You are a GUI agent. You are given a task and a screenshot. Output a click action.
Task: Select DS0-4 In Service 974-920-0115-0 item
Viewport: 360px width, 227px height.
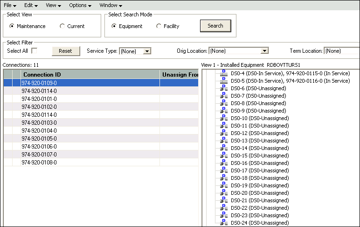click(x=291, y=73)
